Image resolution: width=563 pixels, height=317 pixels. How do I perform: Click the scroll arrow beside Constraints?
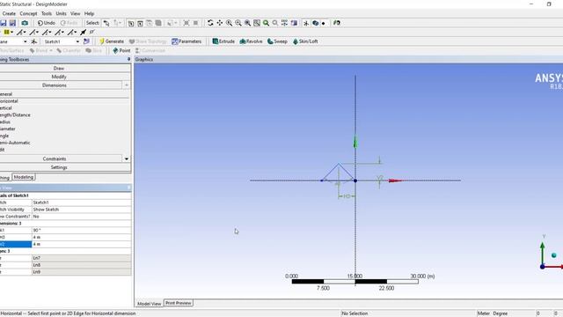(127, 158)
